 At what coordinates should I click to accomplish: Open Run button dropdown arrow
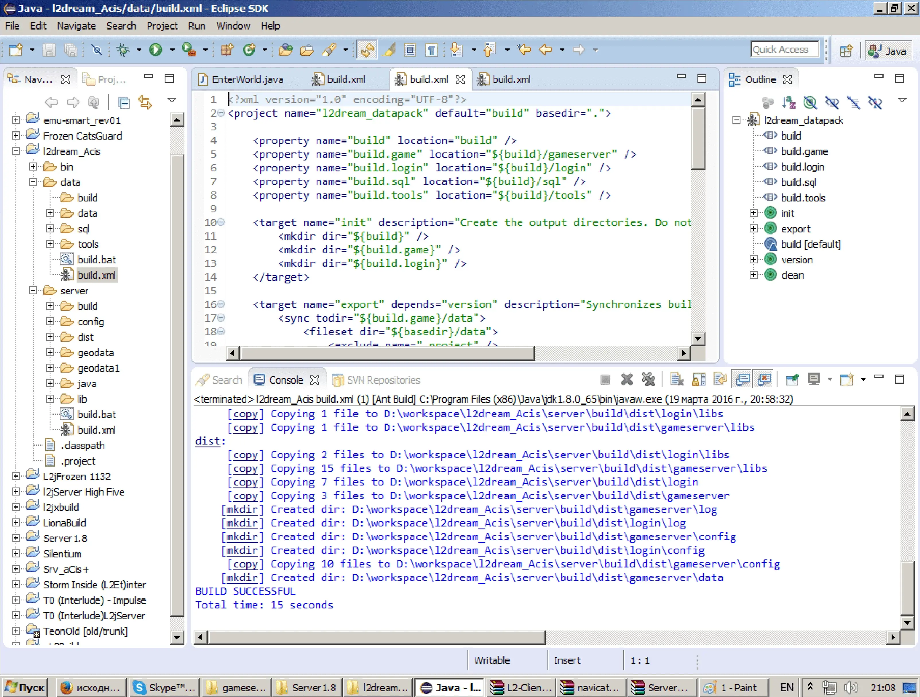tap(172, 50)
